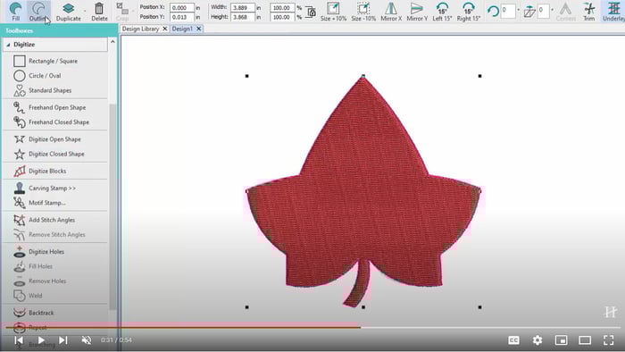Screen dimensions: 625x352
Task: Switch to theater mode
Action: [585, 340]
